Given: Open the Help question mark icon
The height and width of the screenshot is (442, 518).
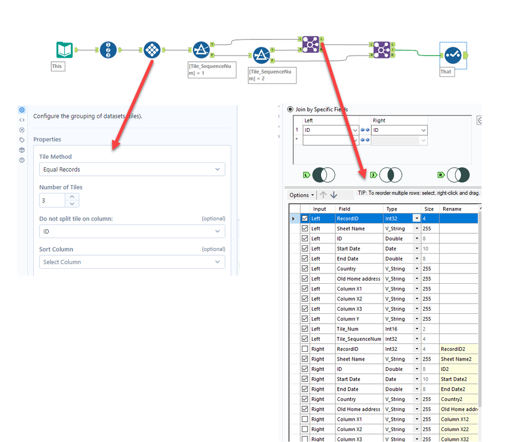Looking at the screenshot, I should click(22, 160).
